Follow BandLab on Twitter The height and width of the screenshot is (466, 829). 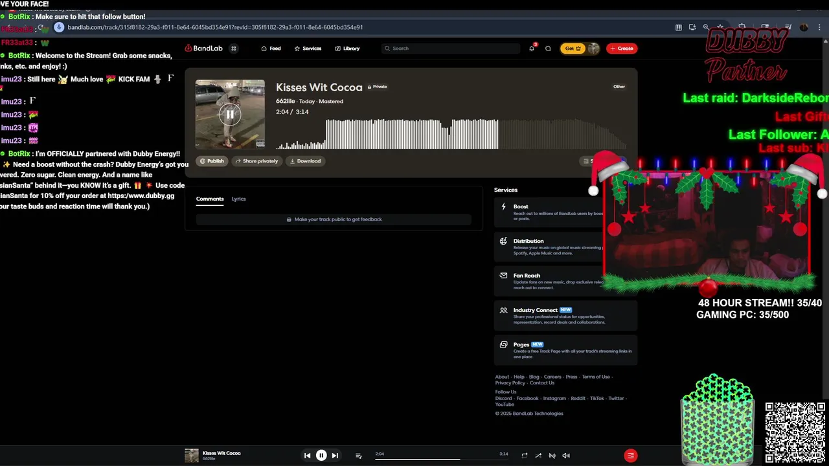(616, 399)
